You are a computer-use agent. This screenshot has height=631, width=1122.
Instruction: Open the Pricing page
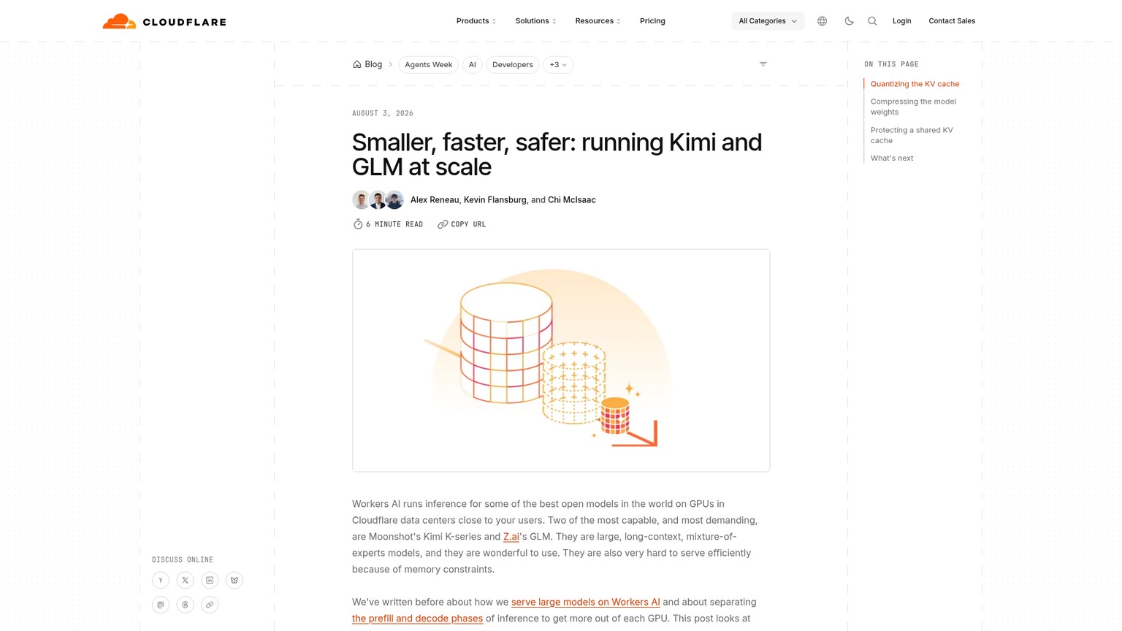tap(652, 21)
